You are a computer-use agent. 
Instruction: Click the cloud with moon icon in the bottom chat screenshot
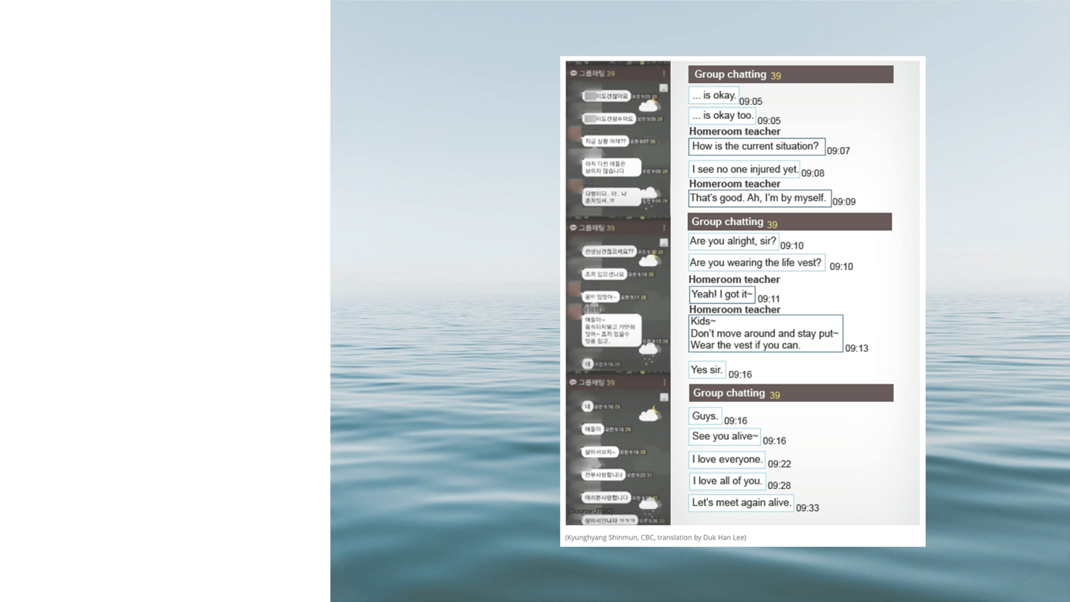(x=649, y=413)
